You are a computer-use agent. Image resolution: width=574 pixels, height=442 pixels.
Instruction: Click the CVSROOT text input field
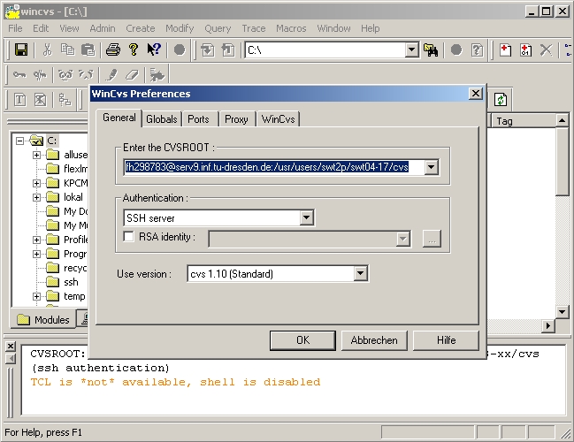pos(274,167)
